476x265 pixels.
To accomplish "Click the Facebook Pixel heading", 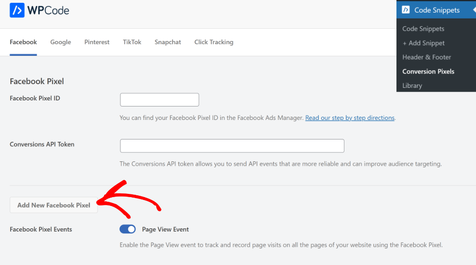I will tap(37, 81).
